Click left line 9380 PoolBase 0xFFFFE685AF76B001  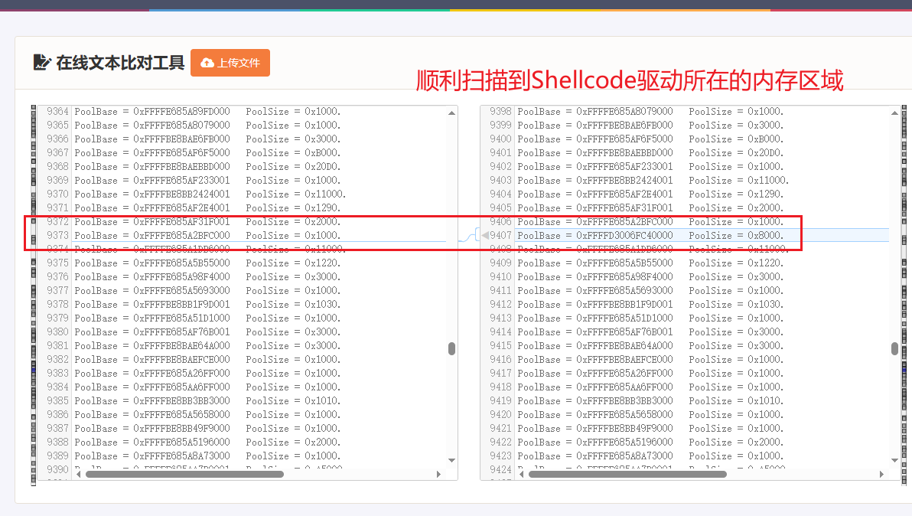pos(152,332)
